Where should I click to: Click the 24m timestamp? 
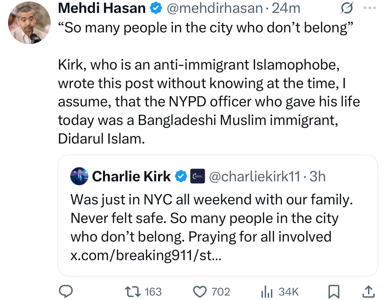[x=286, y=8]
